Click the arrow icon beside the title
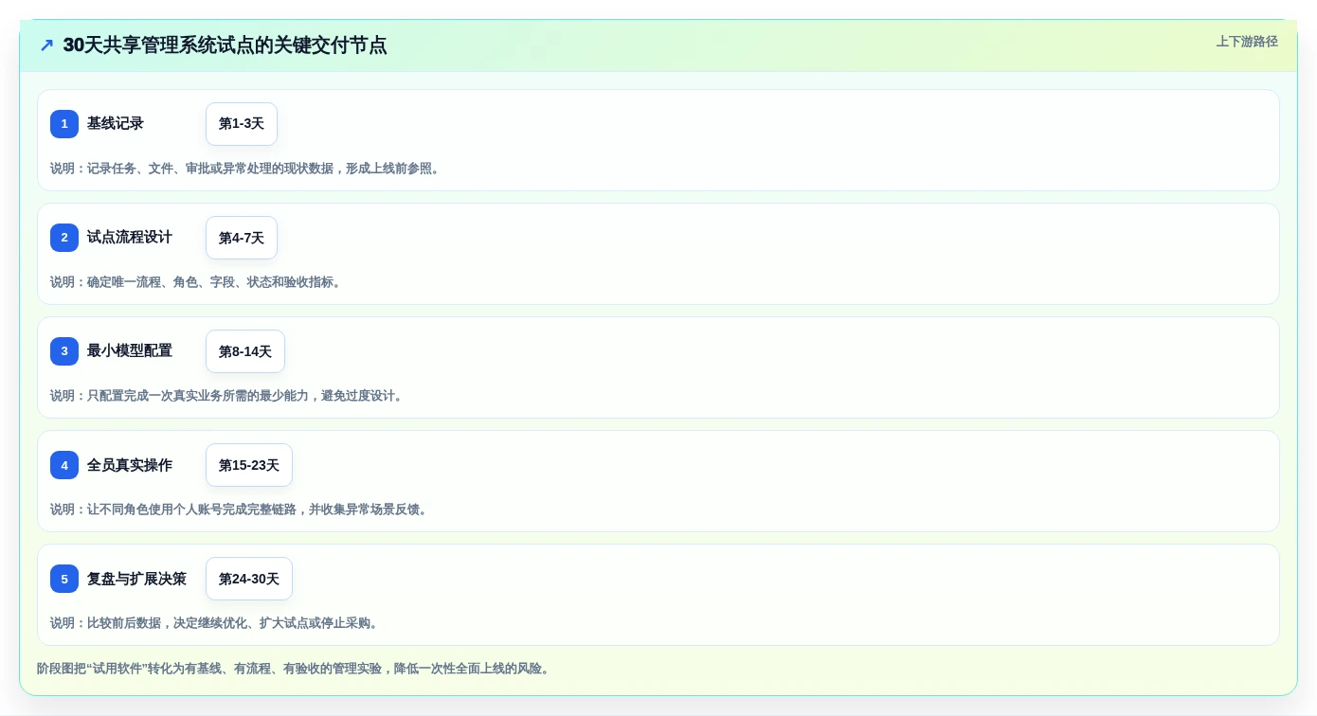Viewport: 1317px width, 716px height. coord(46,45)
